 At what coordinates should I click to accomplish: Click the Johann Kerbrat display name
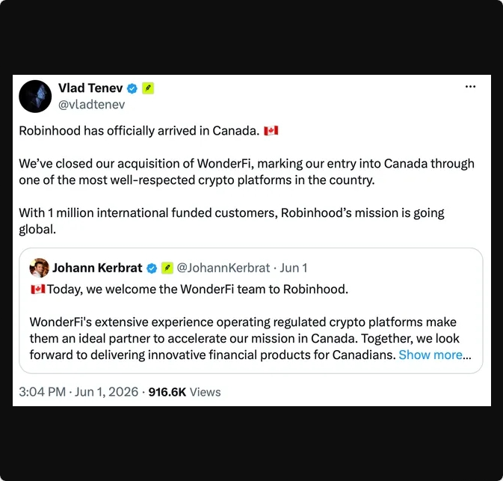[97, 268]
